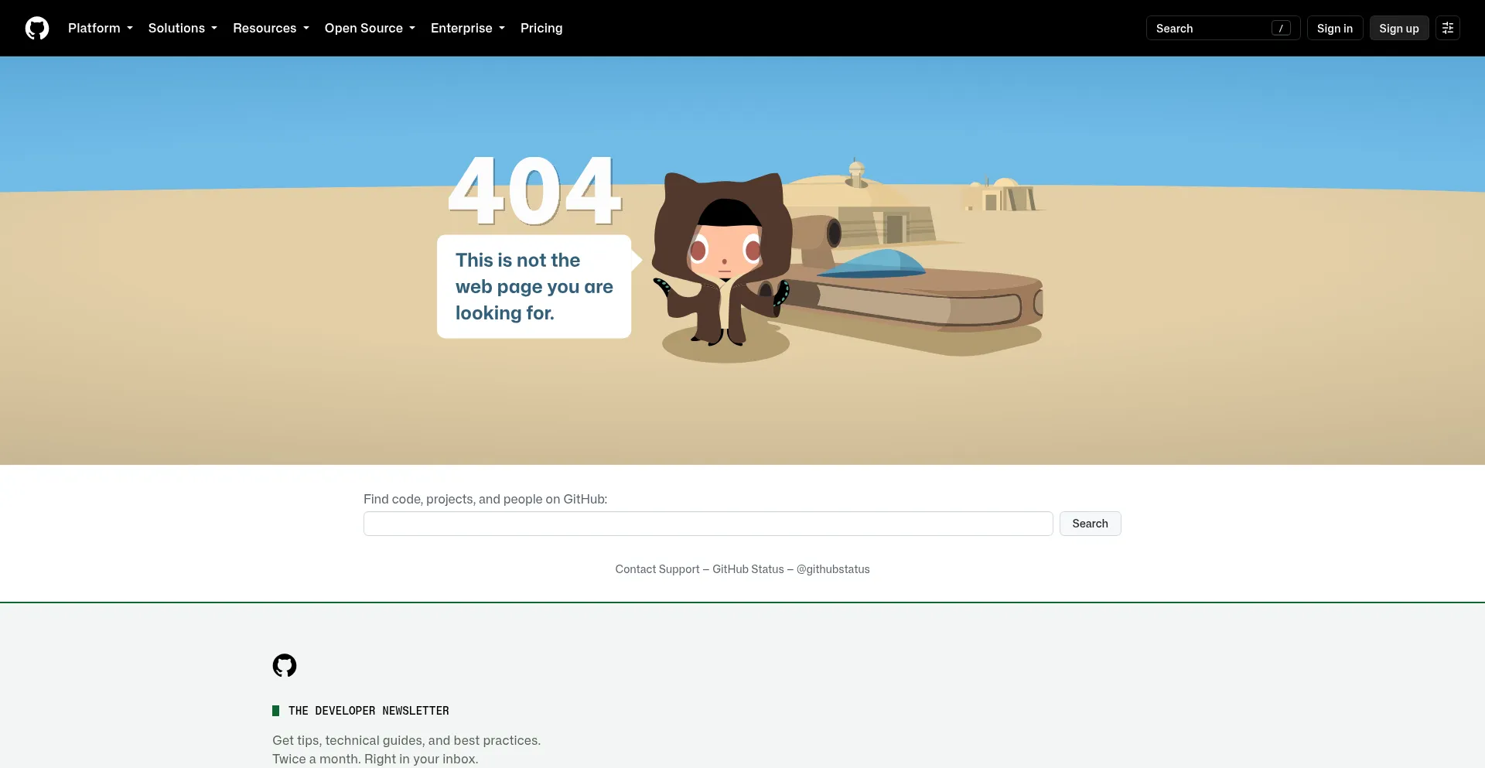Click "Get tips, technical guides, and best practices." text

tap(407, 740)
